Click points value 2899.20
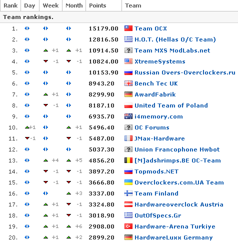The height and width of the screenshot is (245, 238). (x=101, y=237)
